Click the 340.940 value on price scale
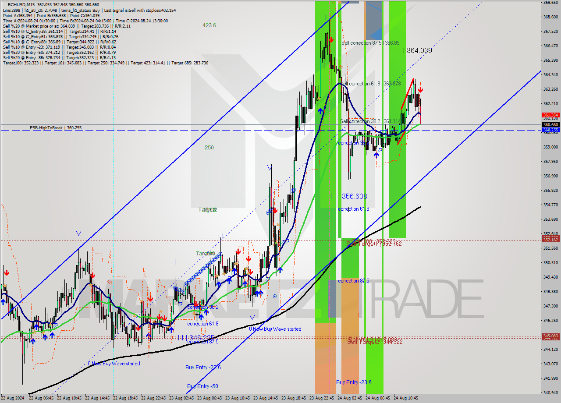This screenshot has width=561, height=403. [550, 392]
